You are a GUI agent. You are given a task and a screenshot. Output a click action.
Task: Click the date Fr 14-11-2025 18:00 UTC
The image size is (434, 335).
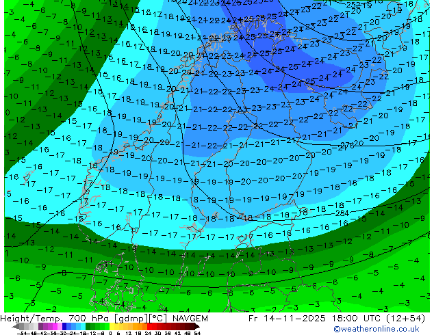pyautogui.click(x=315, y=319)
